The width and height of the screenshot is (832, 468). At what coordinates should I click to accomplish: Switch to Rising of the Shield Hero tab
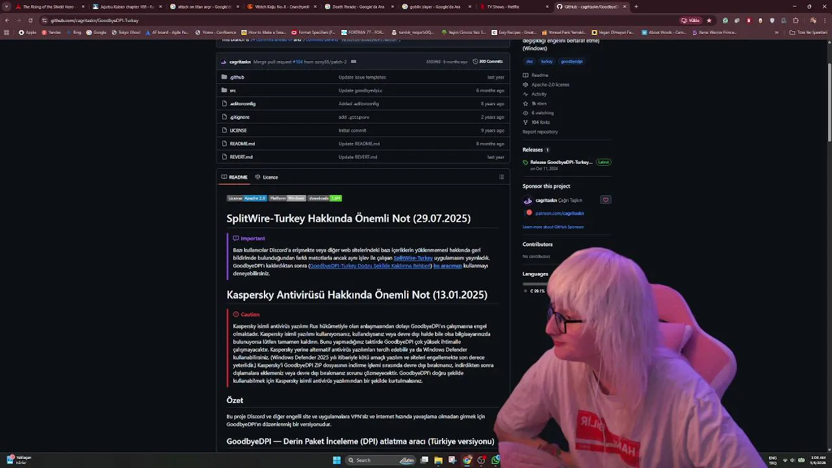pos(49,6)
